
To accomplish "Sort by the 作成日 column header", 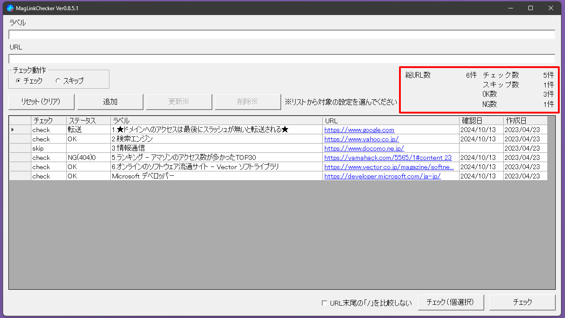I will [x=525, y=121].
